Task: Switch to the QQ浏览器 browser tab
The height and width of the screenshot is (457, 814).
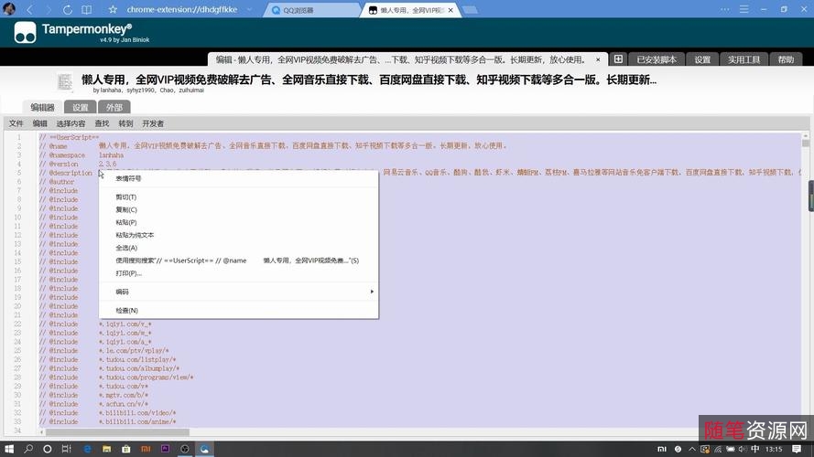Action: coord(310,10)
